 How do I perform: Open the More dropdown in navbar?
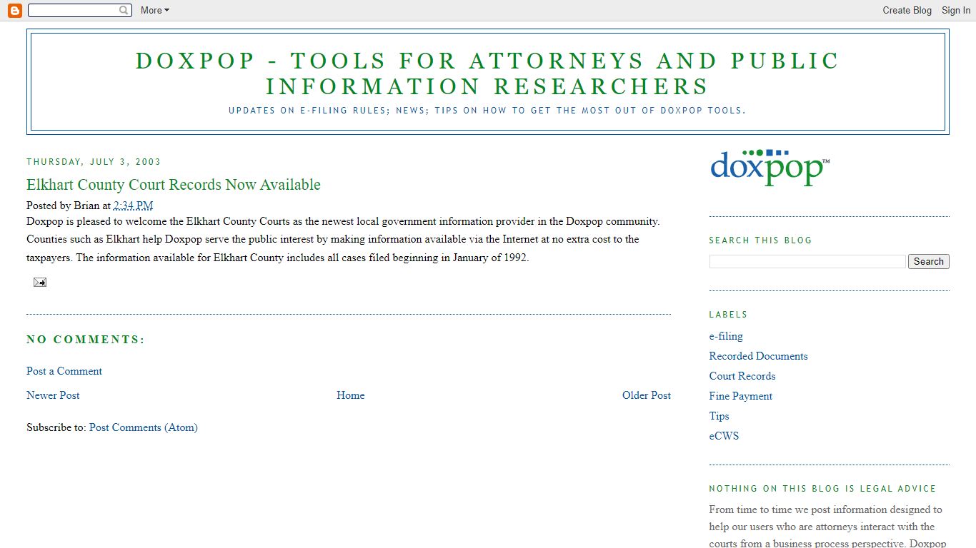[155, 10]
